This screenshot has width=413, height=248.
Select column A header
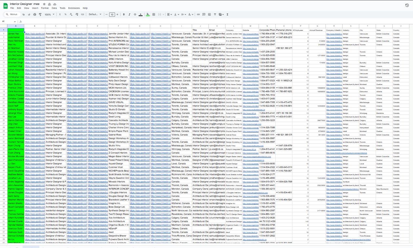(x=16, y=26)
